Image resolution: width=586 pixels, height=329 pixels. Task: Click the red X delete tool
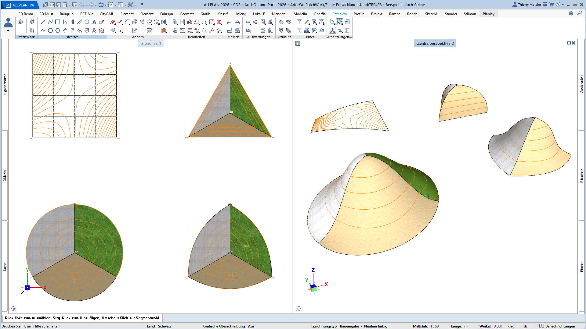(219, 22)
